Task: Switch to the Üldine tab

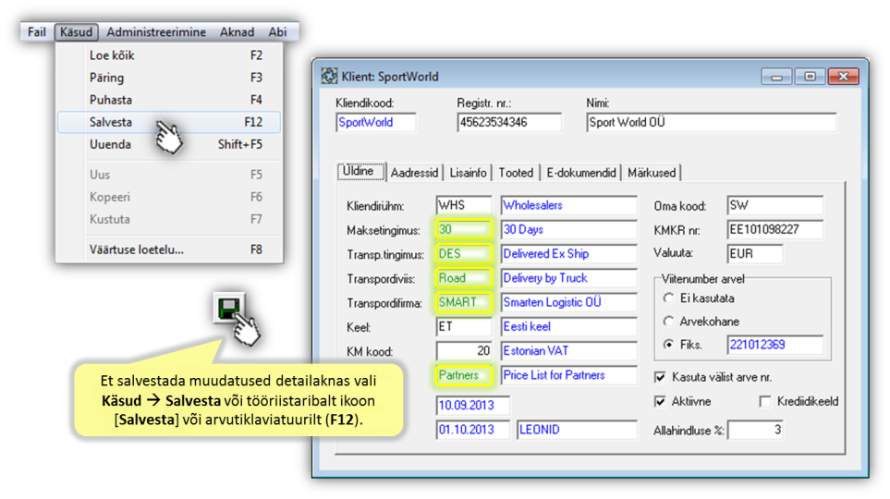Action: point(360,172)
